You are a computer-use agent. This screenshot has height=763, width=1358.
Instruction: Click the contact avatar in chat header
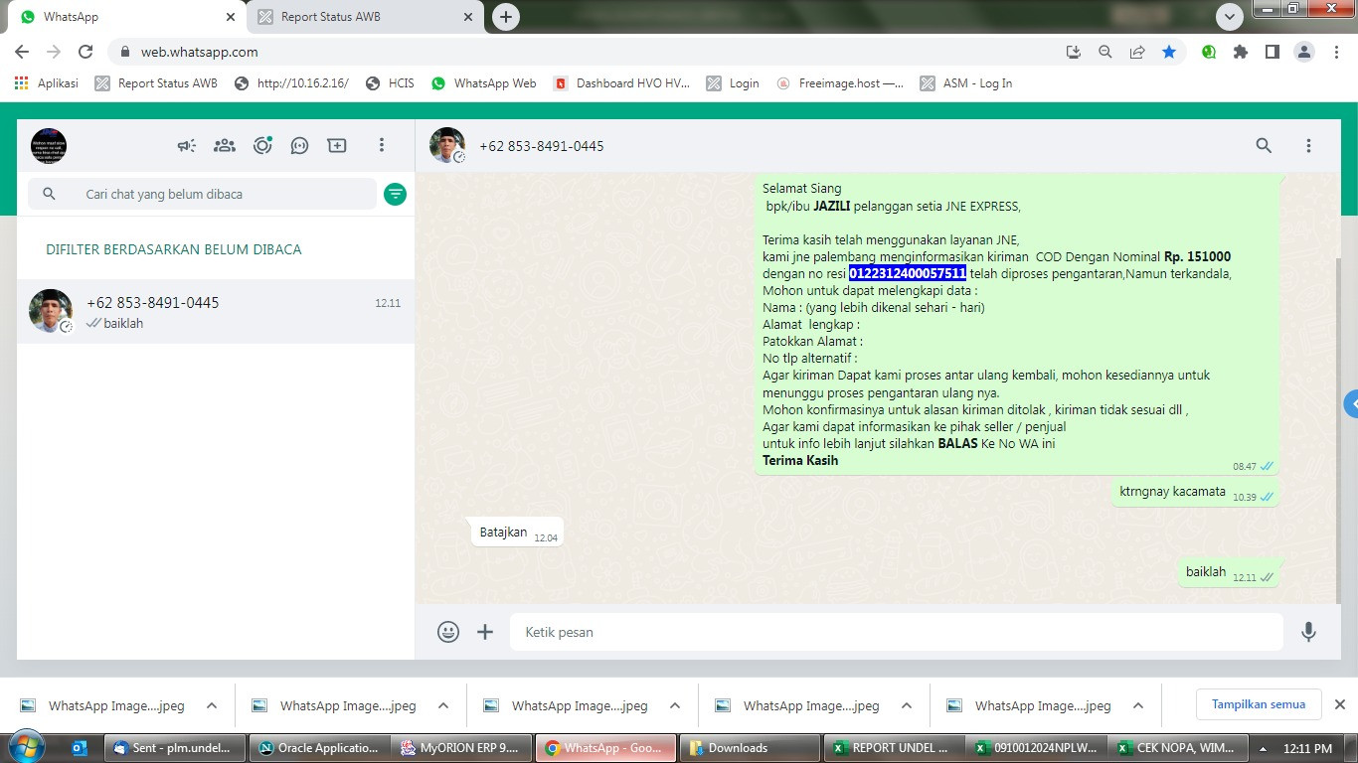pyautogui.click(x=447, y=145)
